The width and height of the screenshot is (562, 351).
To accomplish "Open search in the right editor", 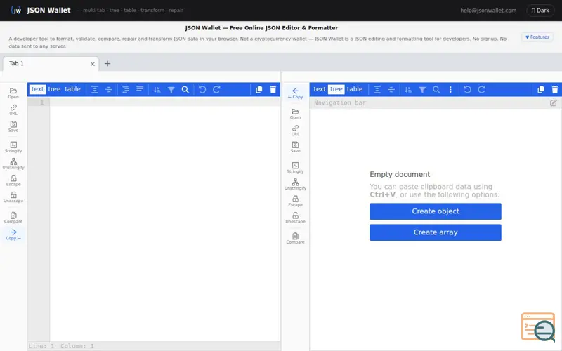I will click(436, 90).
